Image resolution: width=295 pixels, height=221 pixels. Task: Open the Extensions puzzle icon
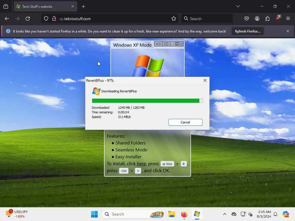click(267, 19)
